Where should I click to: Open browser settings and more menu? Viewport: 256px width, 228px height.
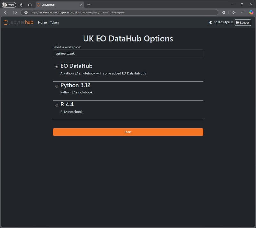(x=242, y=12)
